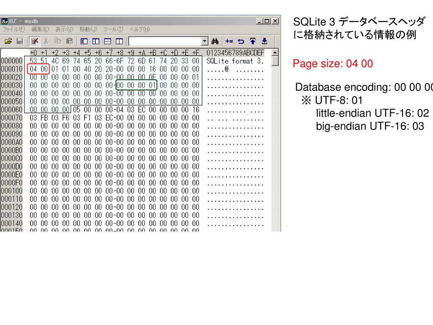The image size is (433, 325).
Task: Open the ヘルプ(H) menu
Action: pos(140,29)
